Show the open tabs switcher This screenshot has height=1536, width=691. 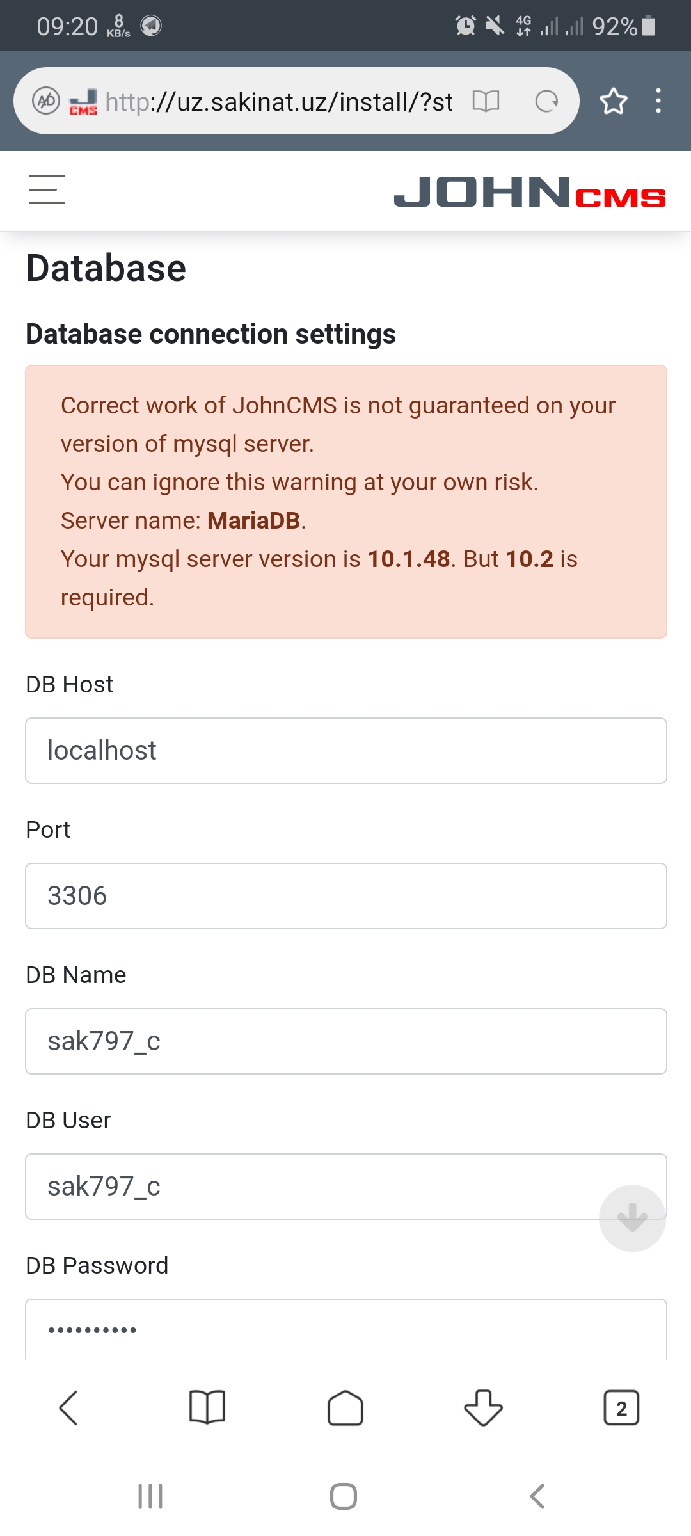point(621,1408)
